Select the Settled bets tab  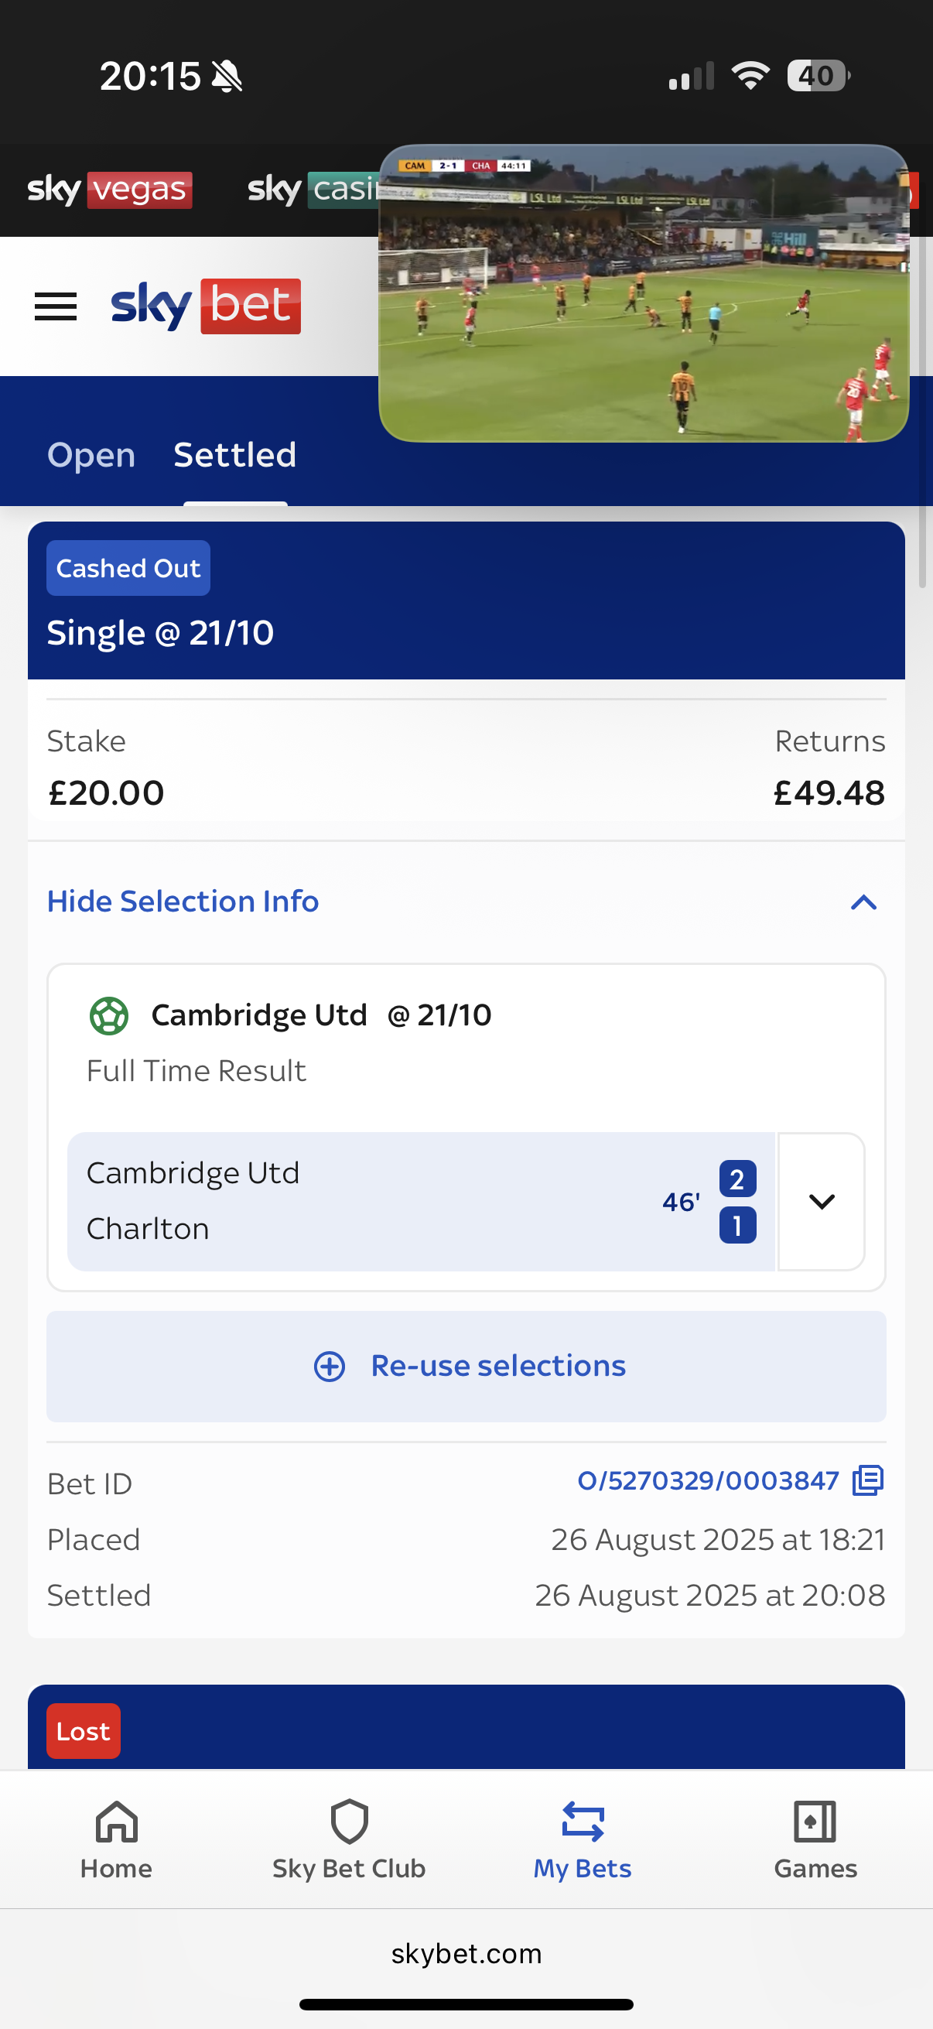234,455
